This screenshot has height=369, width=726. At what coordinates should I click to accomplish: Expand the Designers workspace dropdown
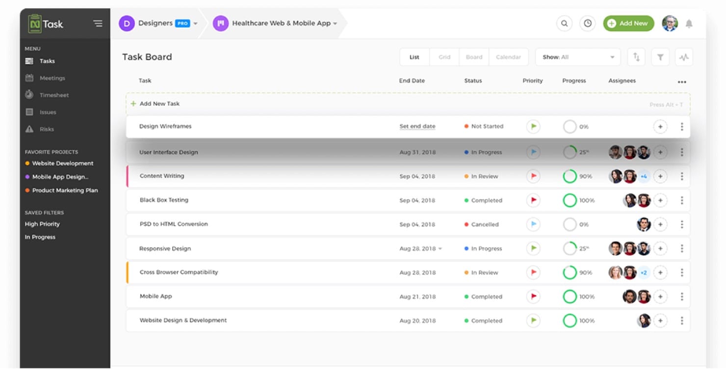click(x=195, y=23)
